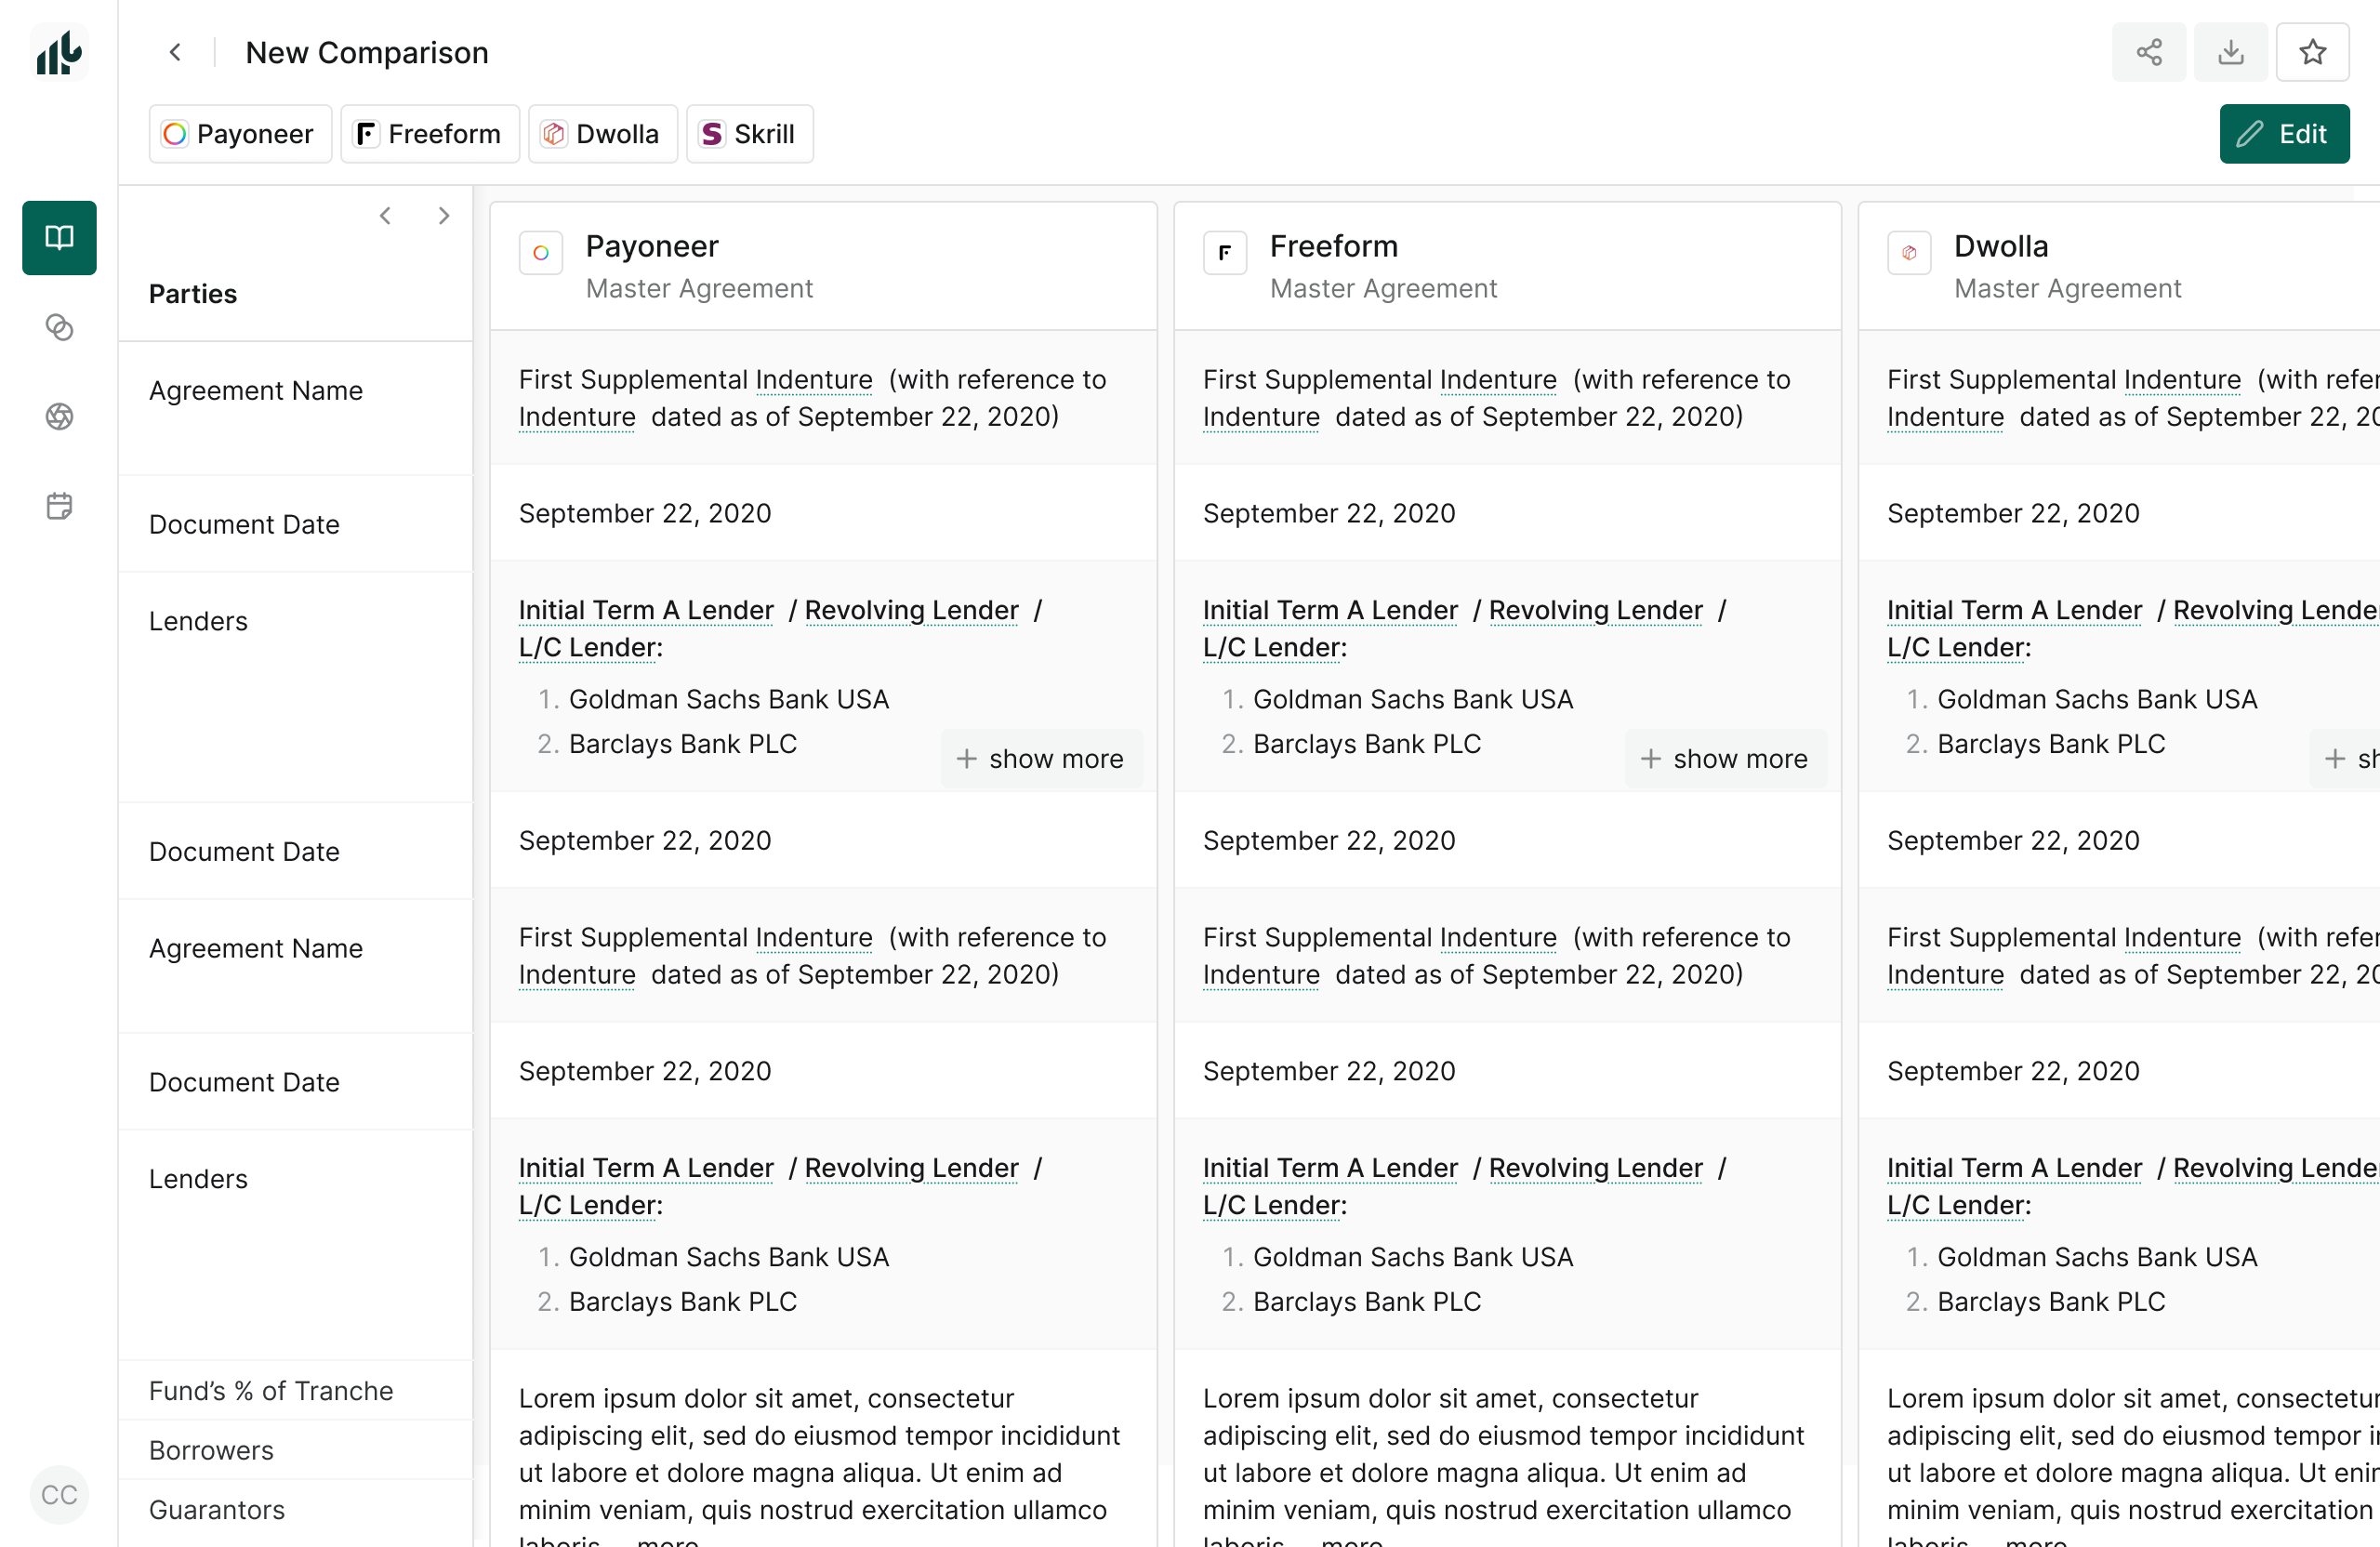Open the Indenture link in Payoneer column
This screenshot has height=1547, width=2380.
click(x=813, y=379)
